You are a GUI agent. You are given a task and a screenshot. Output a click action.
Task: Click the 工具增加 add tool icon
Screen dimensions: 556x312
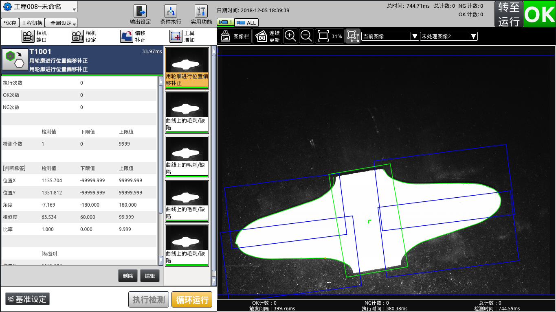pyautogui.click(x=176, y=36)
